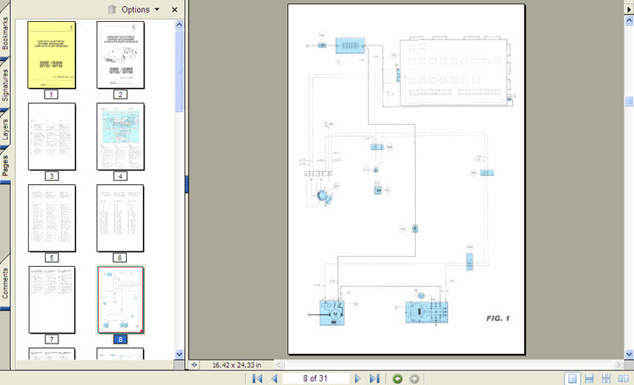Click the document vertical scrollbar thumb
This screenshot has height=385, width=634.
click(629, 101)
